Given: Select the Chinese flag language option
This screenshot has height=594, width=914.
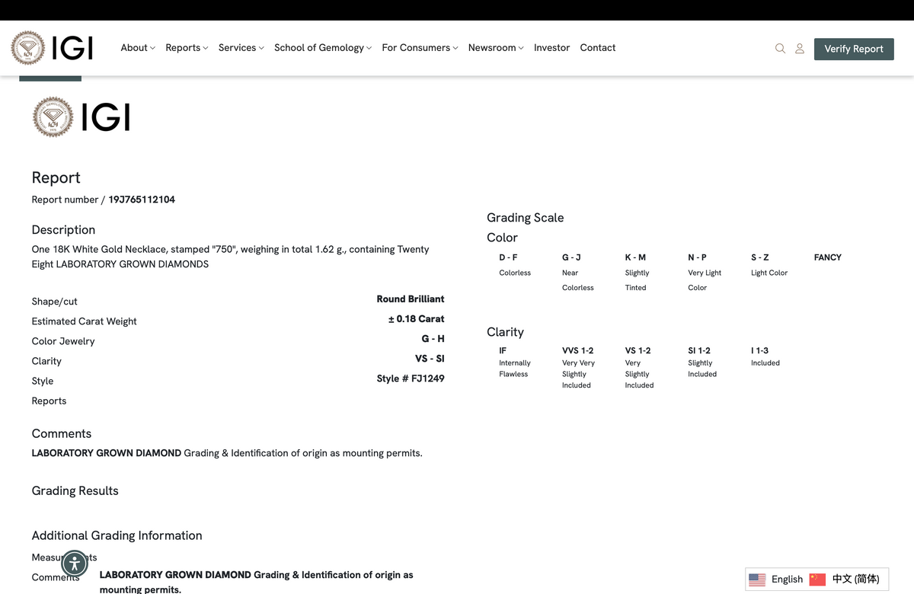Looking at the screenshot, I should point(817,580).
